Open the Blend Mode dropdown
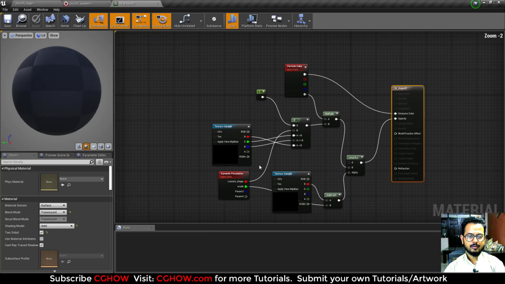 [53, 212]
